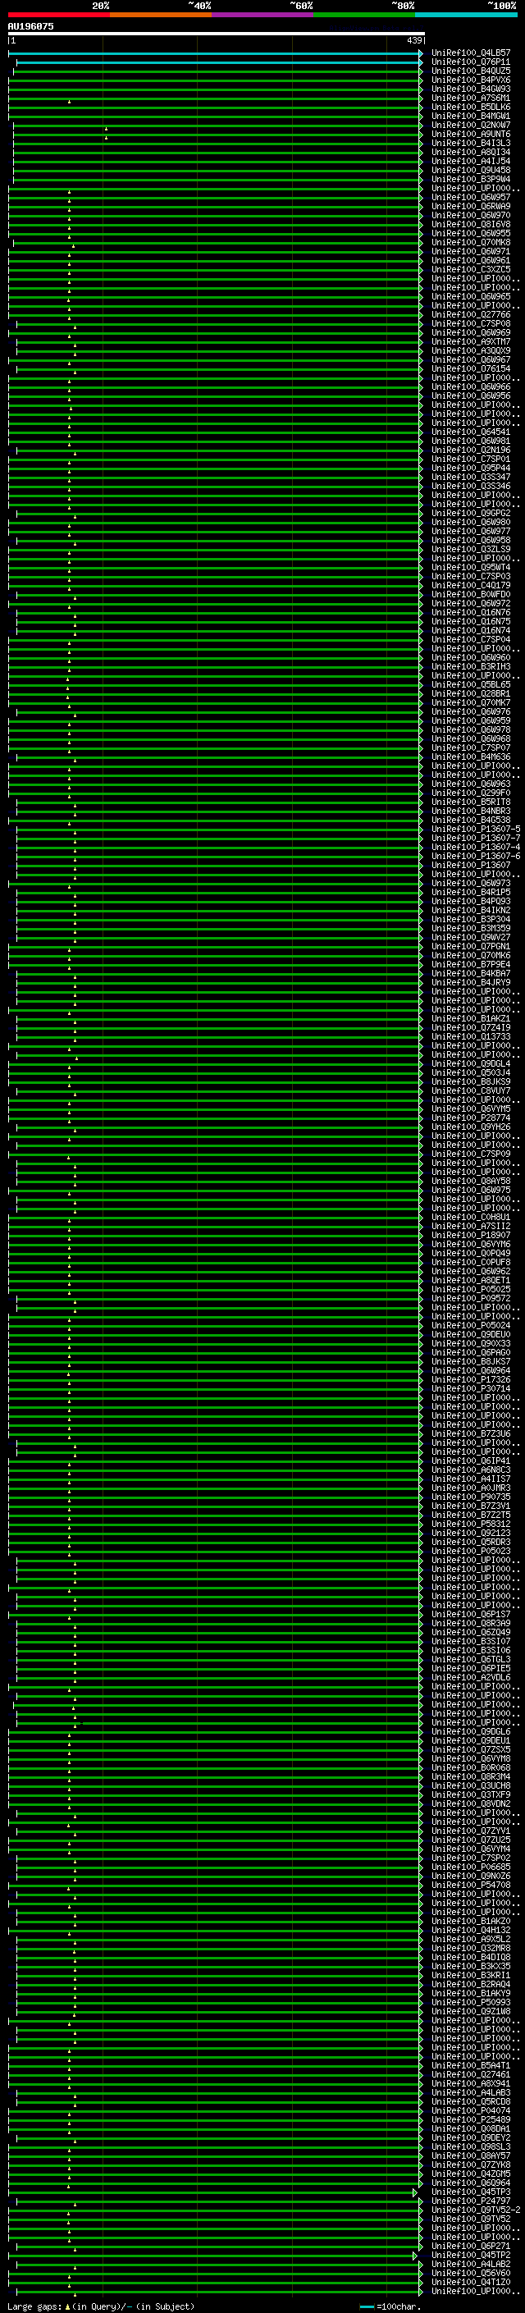This screenshot has width=525, height=2313.
Task: Click the label UniRef100_B1AKZ1
Action: (x=471, y=1018)
